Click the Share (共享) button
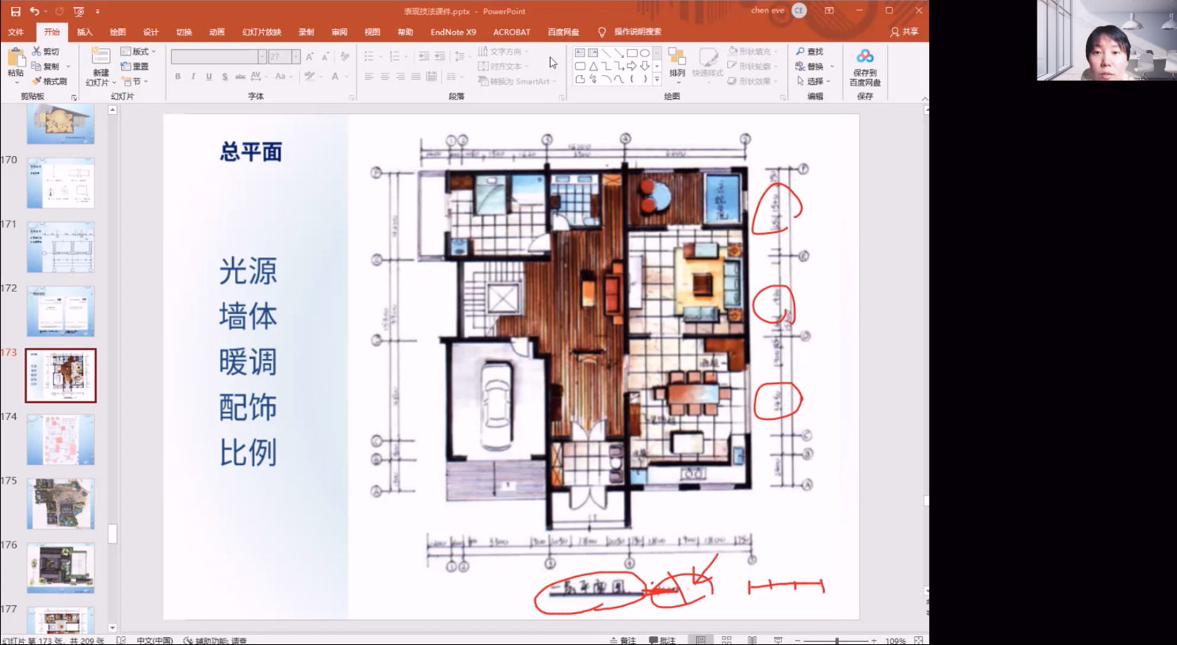 pos(905,32)
